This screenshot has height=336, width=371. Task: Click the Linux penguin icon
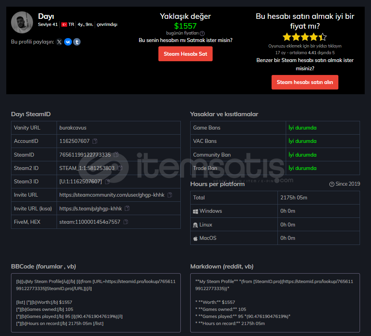pos(195,225)
